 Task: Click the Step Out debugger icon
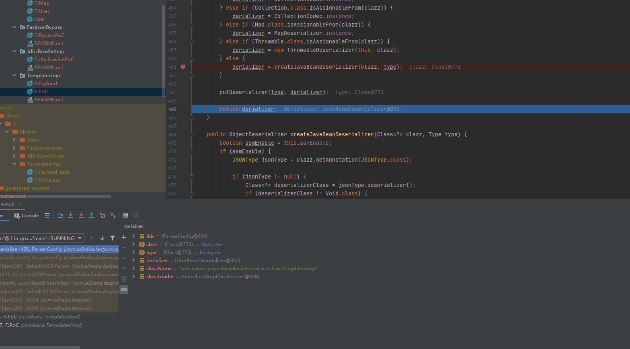(x=92, y=216)
